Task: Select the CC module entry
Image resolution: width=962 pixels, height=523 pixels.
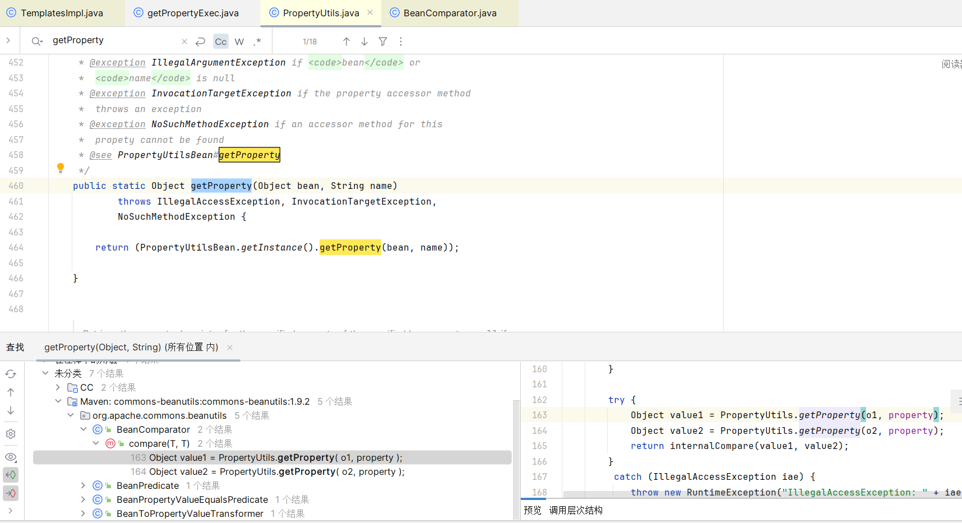Action: tap(86, 387)
